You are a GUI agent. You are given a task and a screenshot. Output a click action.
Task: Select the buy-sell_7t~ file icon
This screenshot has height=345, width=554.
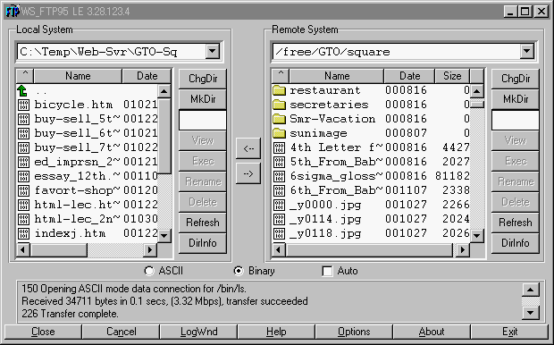[x=23, y=147]
